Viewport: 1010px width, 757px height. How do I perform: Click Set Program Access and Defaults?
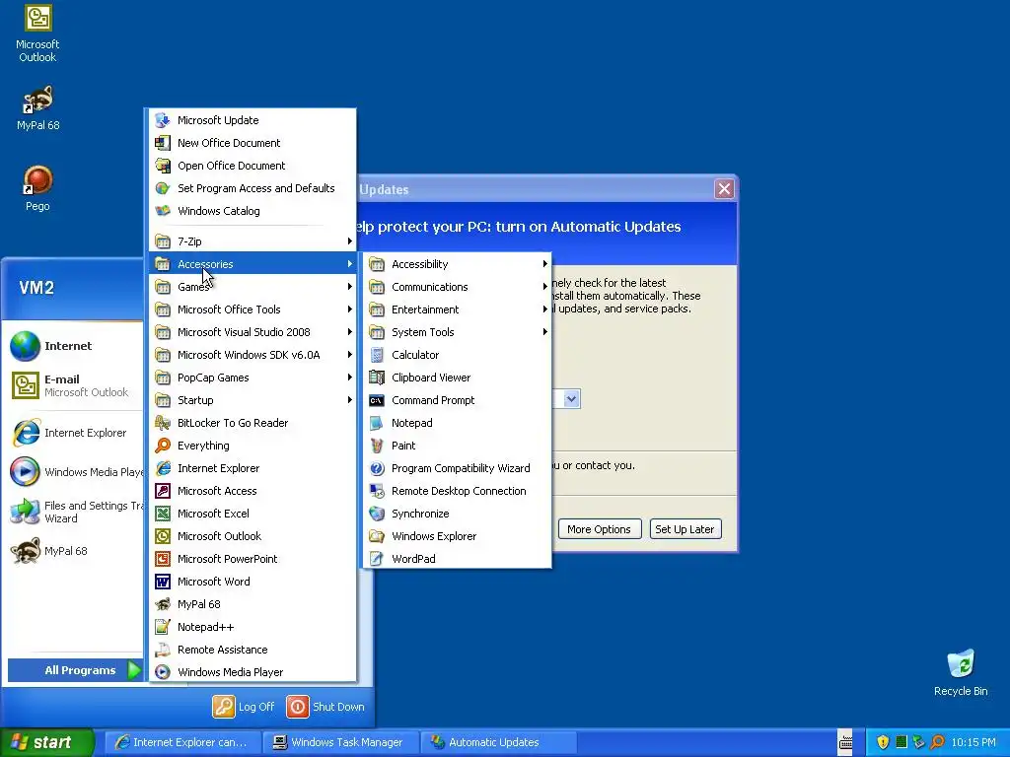(x=252, y=188)
